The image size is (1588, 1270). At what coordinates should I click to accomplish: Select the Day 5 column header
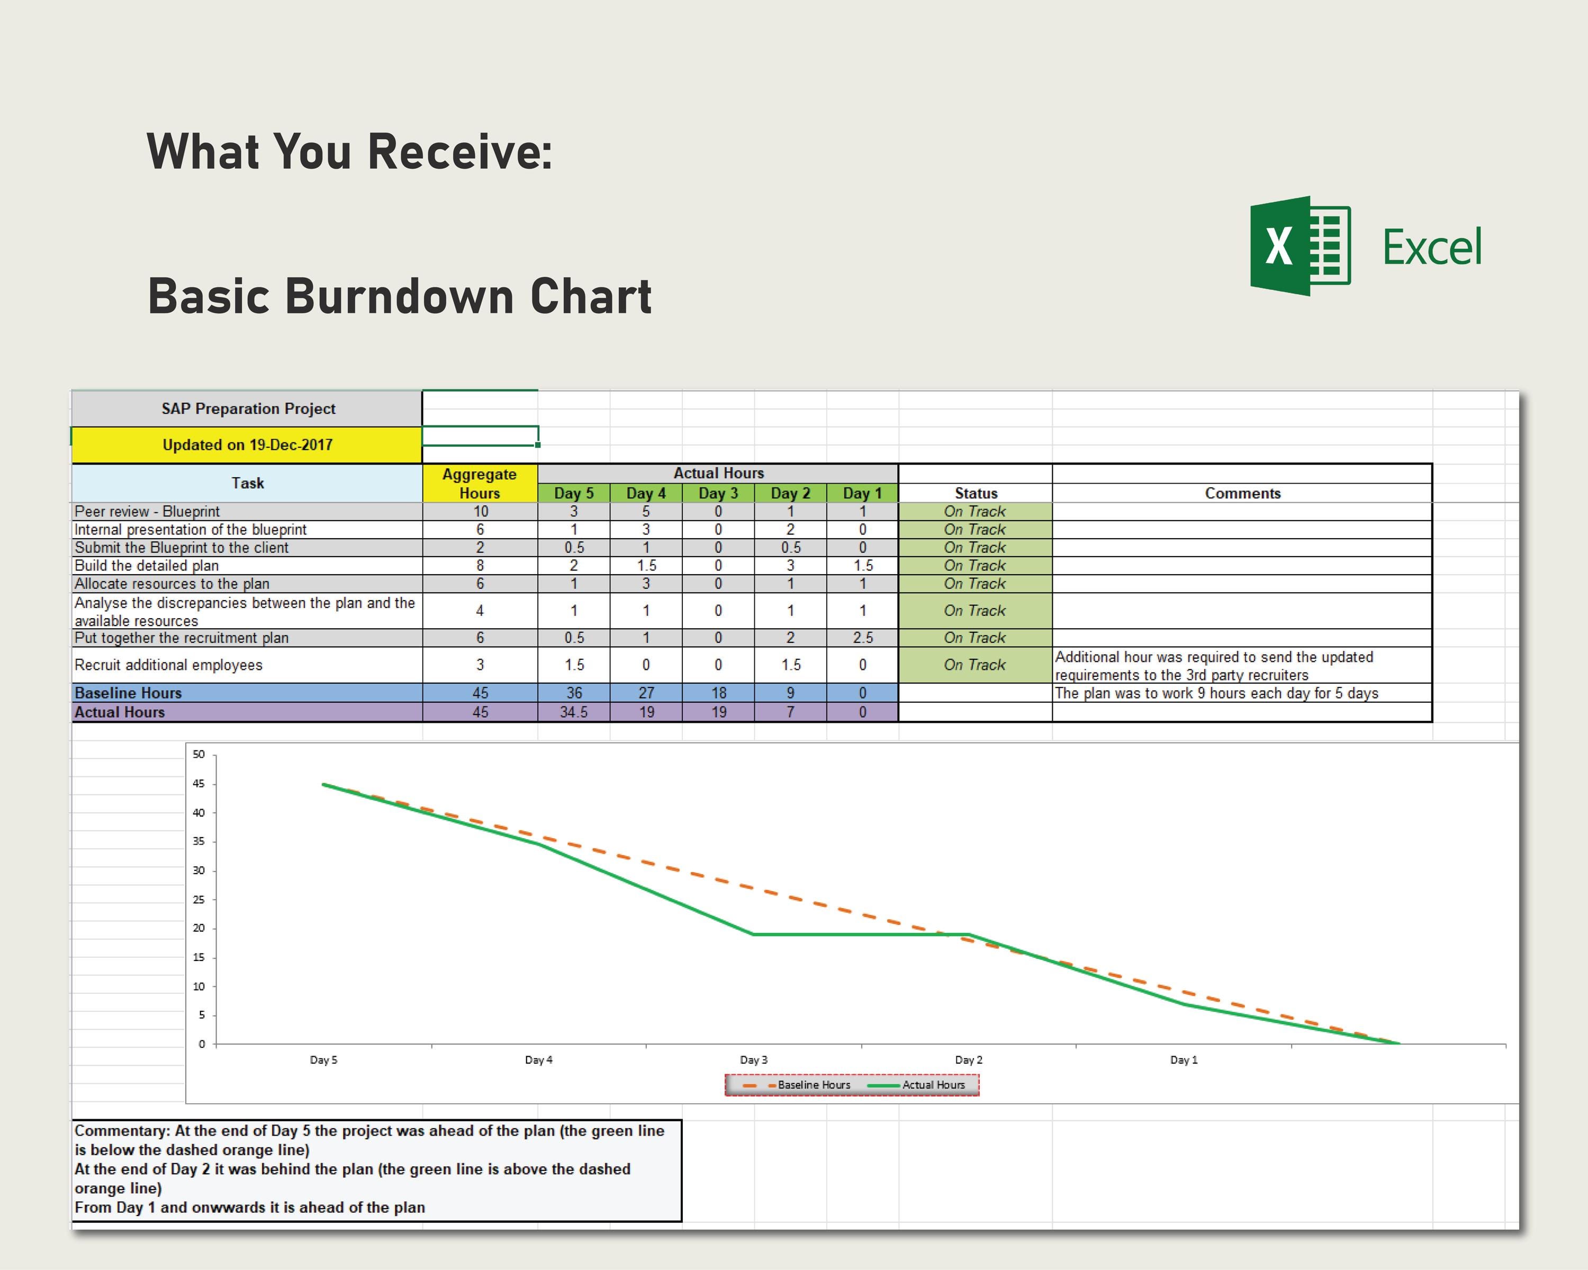click(x=574, y=493)
